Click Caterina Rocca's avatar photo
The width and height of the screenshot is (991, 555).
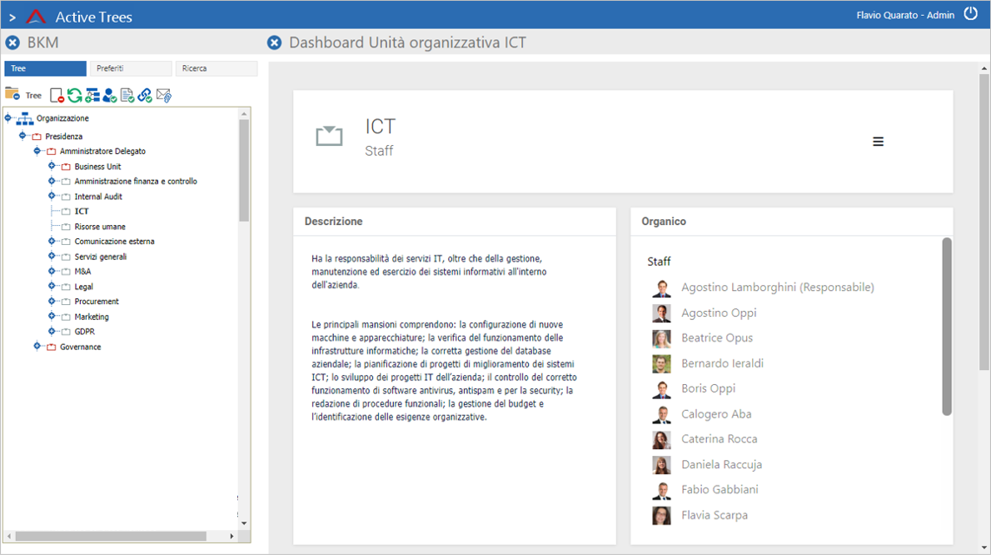(x=662, y=440)
